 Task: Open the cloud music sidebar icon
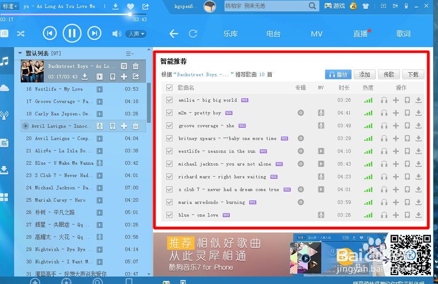point(4,89)
